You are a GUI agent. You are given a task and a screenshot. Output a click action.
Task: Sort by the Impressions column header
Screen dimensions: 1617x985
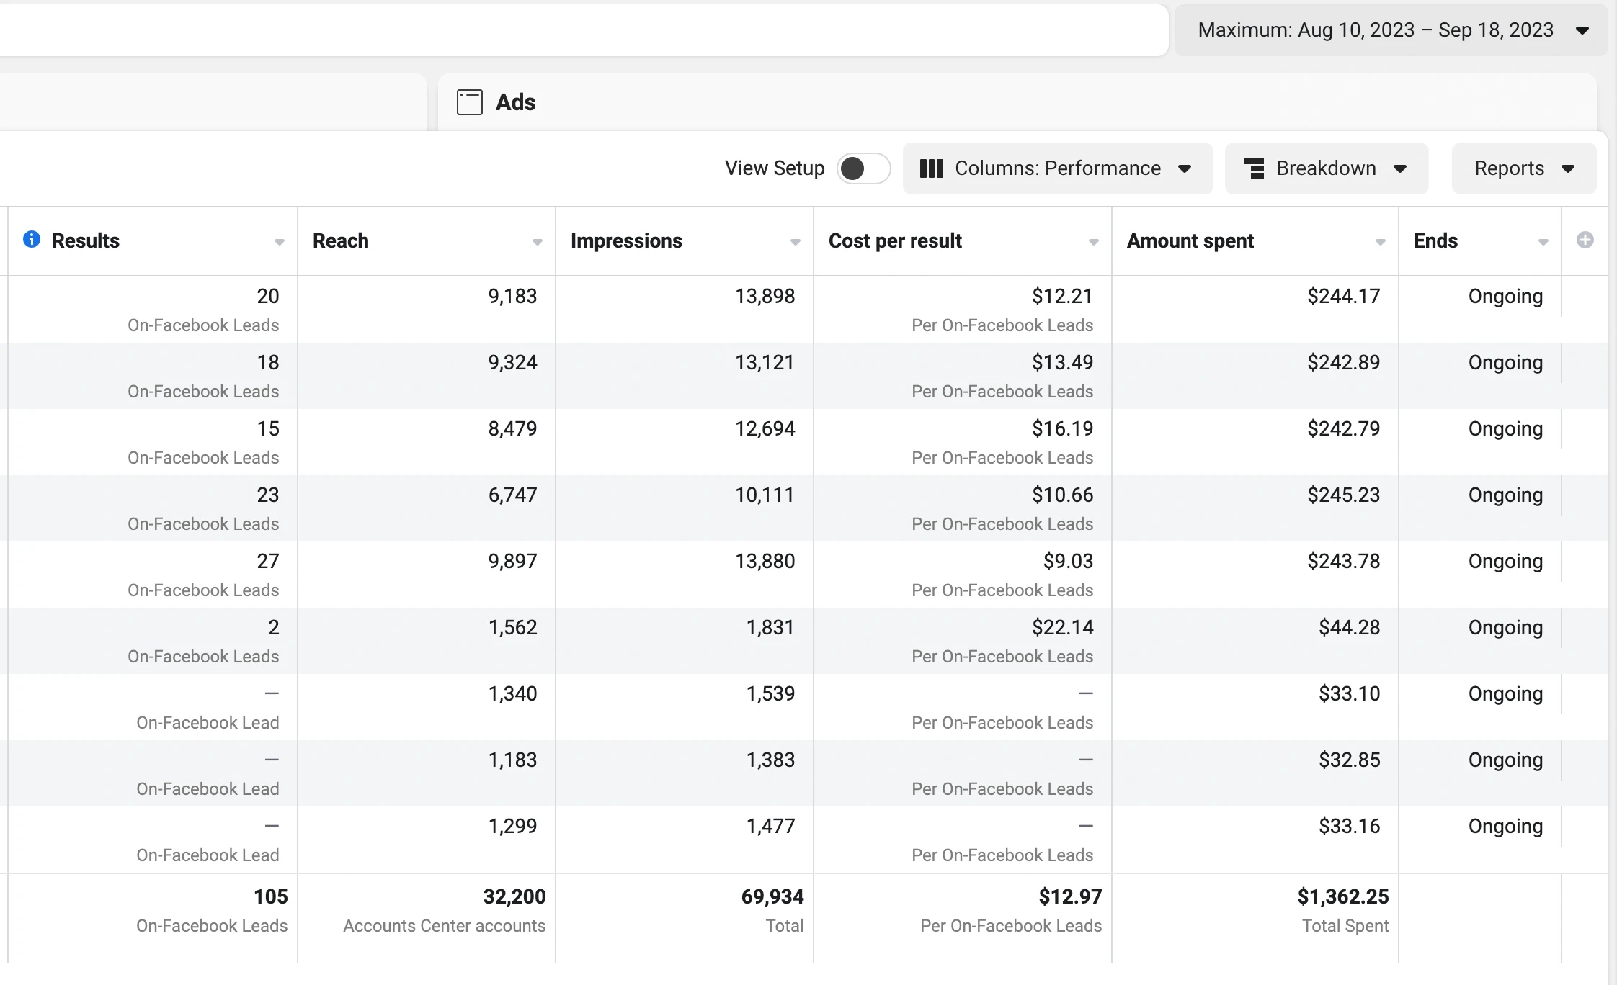click(x=626, y=240)
